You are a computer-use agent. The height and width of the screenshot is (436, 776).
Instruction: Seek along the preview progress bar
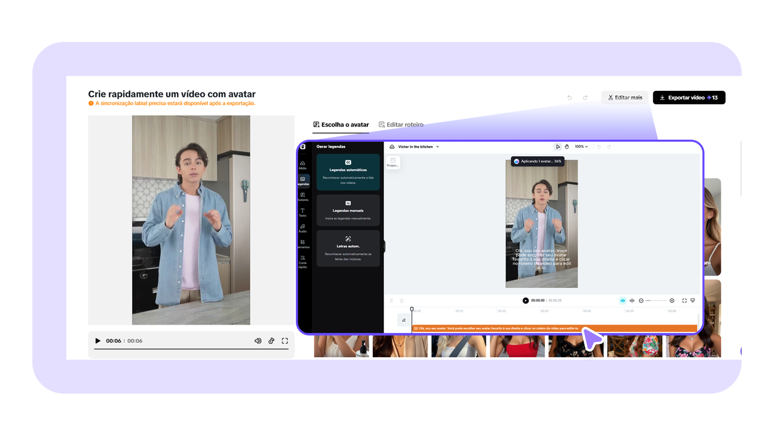coord(191,349)
